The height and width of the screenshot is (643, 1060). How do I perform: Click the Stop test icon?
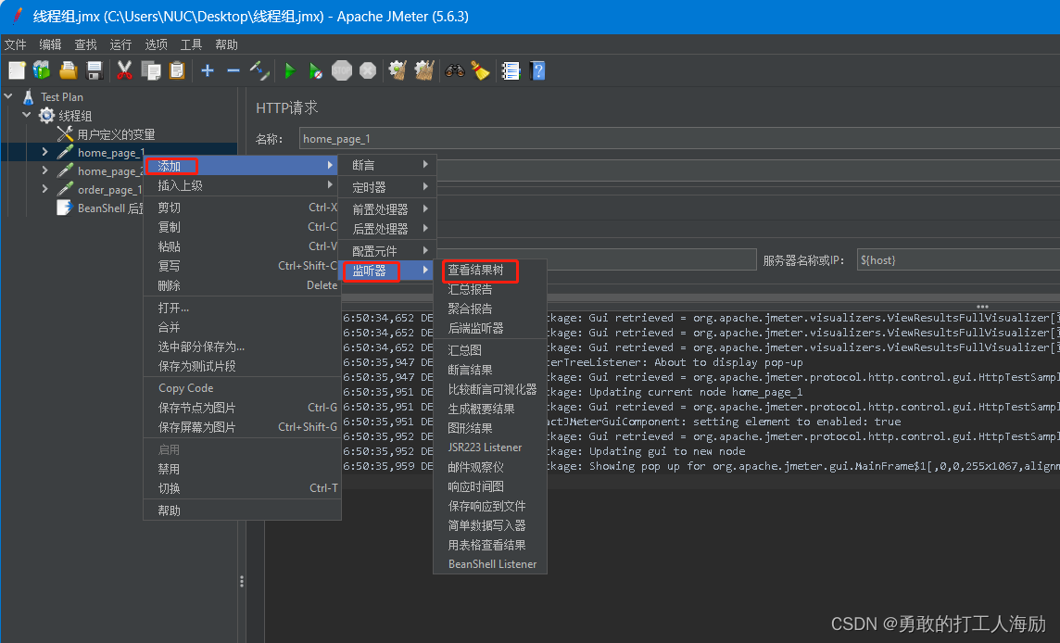pos(342,70)
